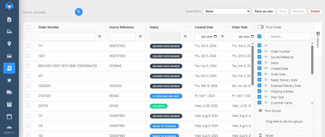
Task: Sort by the Source Reference column header
Action: [122, 27]
